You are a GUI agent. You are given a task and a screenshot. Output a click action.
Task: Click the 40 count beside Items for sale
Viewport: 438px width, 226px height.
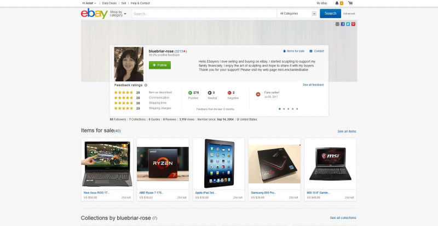(x=117, y=131)
